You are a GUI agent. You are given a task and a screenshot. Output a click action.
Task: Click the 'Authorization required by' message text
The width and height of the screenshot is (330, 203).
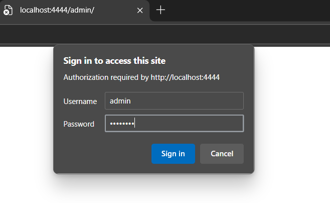pyautogui.click(x=106, y=77)
